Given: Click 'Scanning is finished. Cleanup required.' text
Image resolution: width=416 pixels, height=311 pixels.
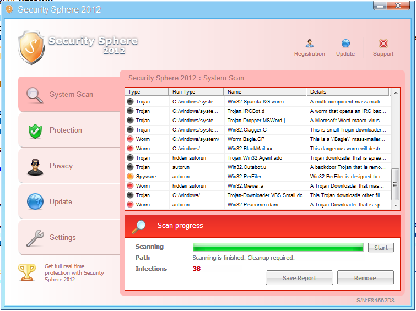Looking at the screenshot, I should pyautogui.click(x=244, y=258).
